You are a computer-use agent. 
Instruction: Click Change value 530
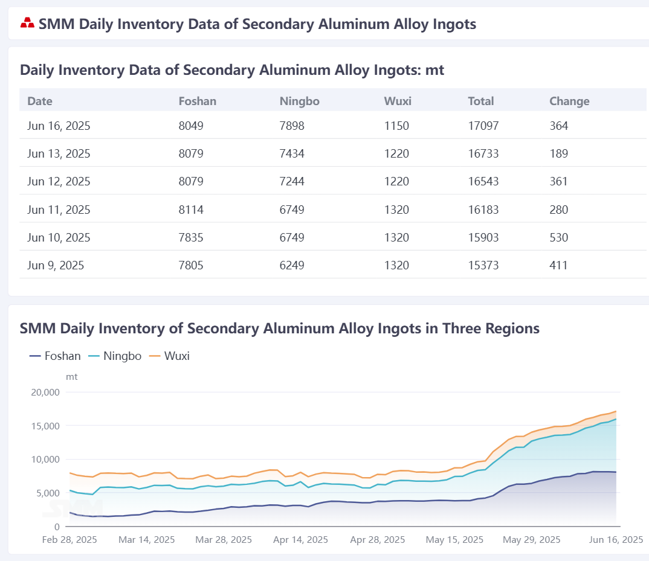pyautogui.click(x=559, y=237)
